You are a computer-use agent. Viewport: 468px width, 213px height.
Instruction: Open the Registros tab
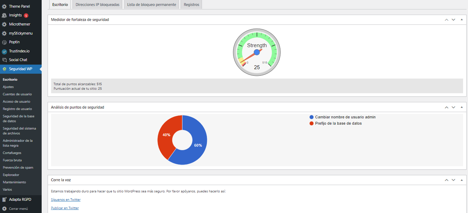(x=191, y=5)
